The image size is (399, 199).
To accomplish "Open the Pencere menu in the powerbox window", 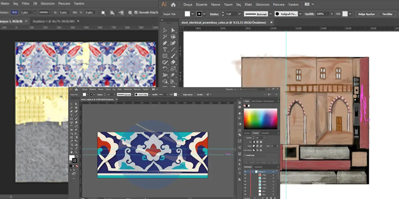I will 279,5.
